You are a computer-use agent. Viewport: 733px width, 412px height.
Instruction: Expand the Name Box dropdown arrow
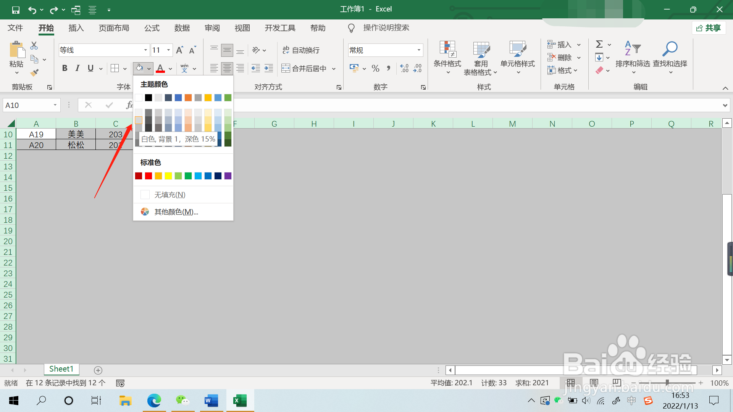tap(55, 105)
